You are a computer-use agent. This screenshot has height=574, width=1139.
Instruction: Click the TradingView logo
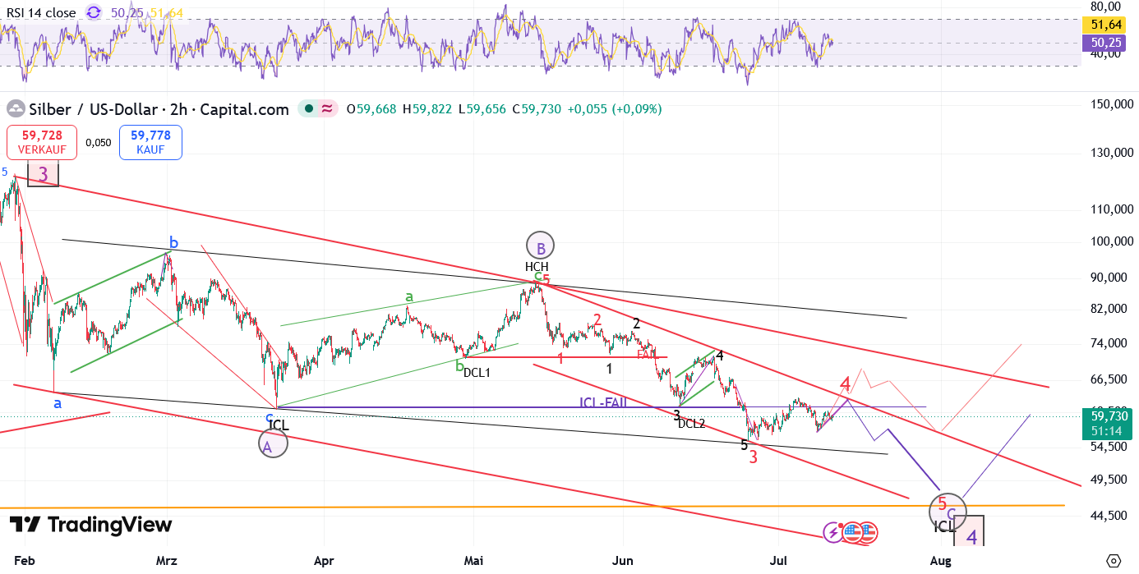pos(90,526)
